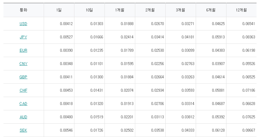The image size is (267, 137).
Task: Select USD 3개월 value 0.03271
Action: 188,24
